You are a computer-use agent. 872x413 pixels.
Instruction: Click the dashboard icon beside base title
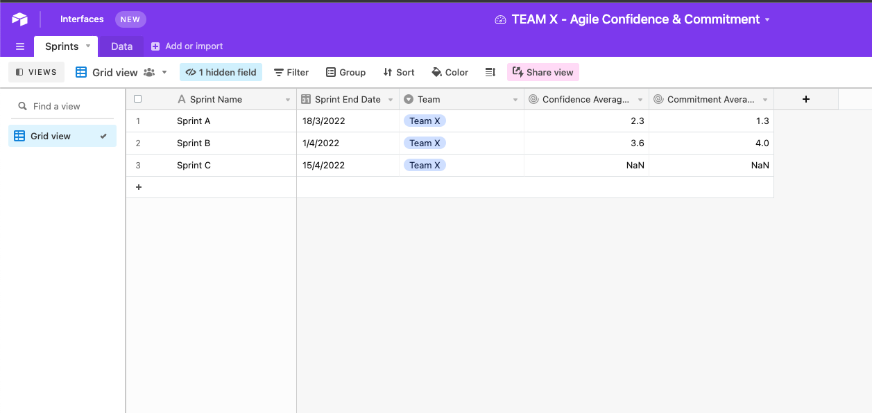(500, 20)
